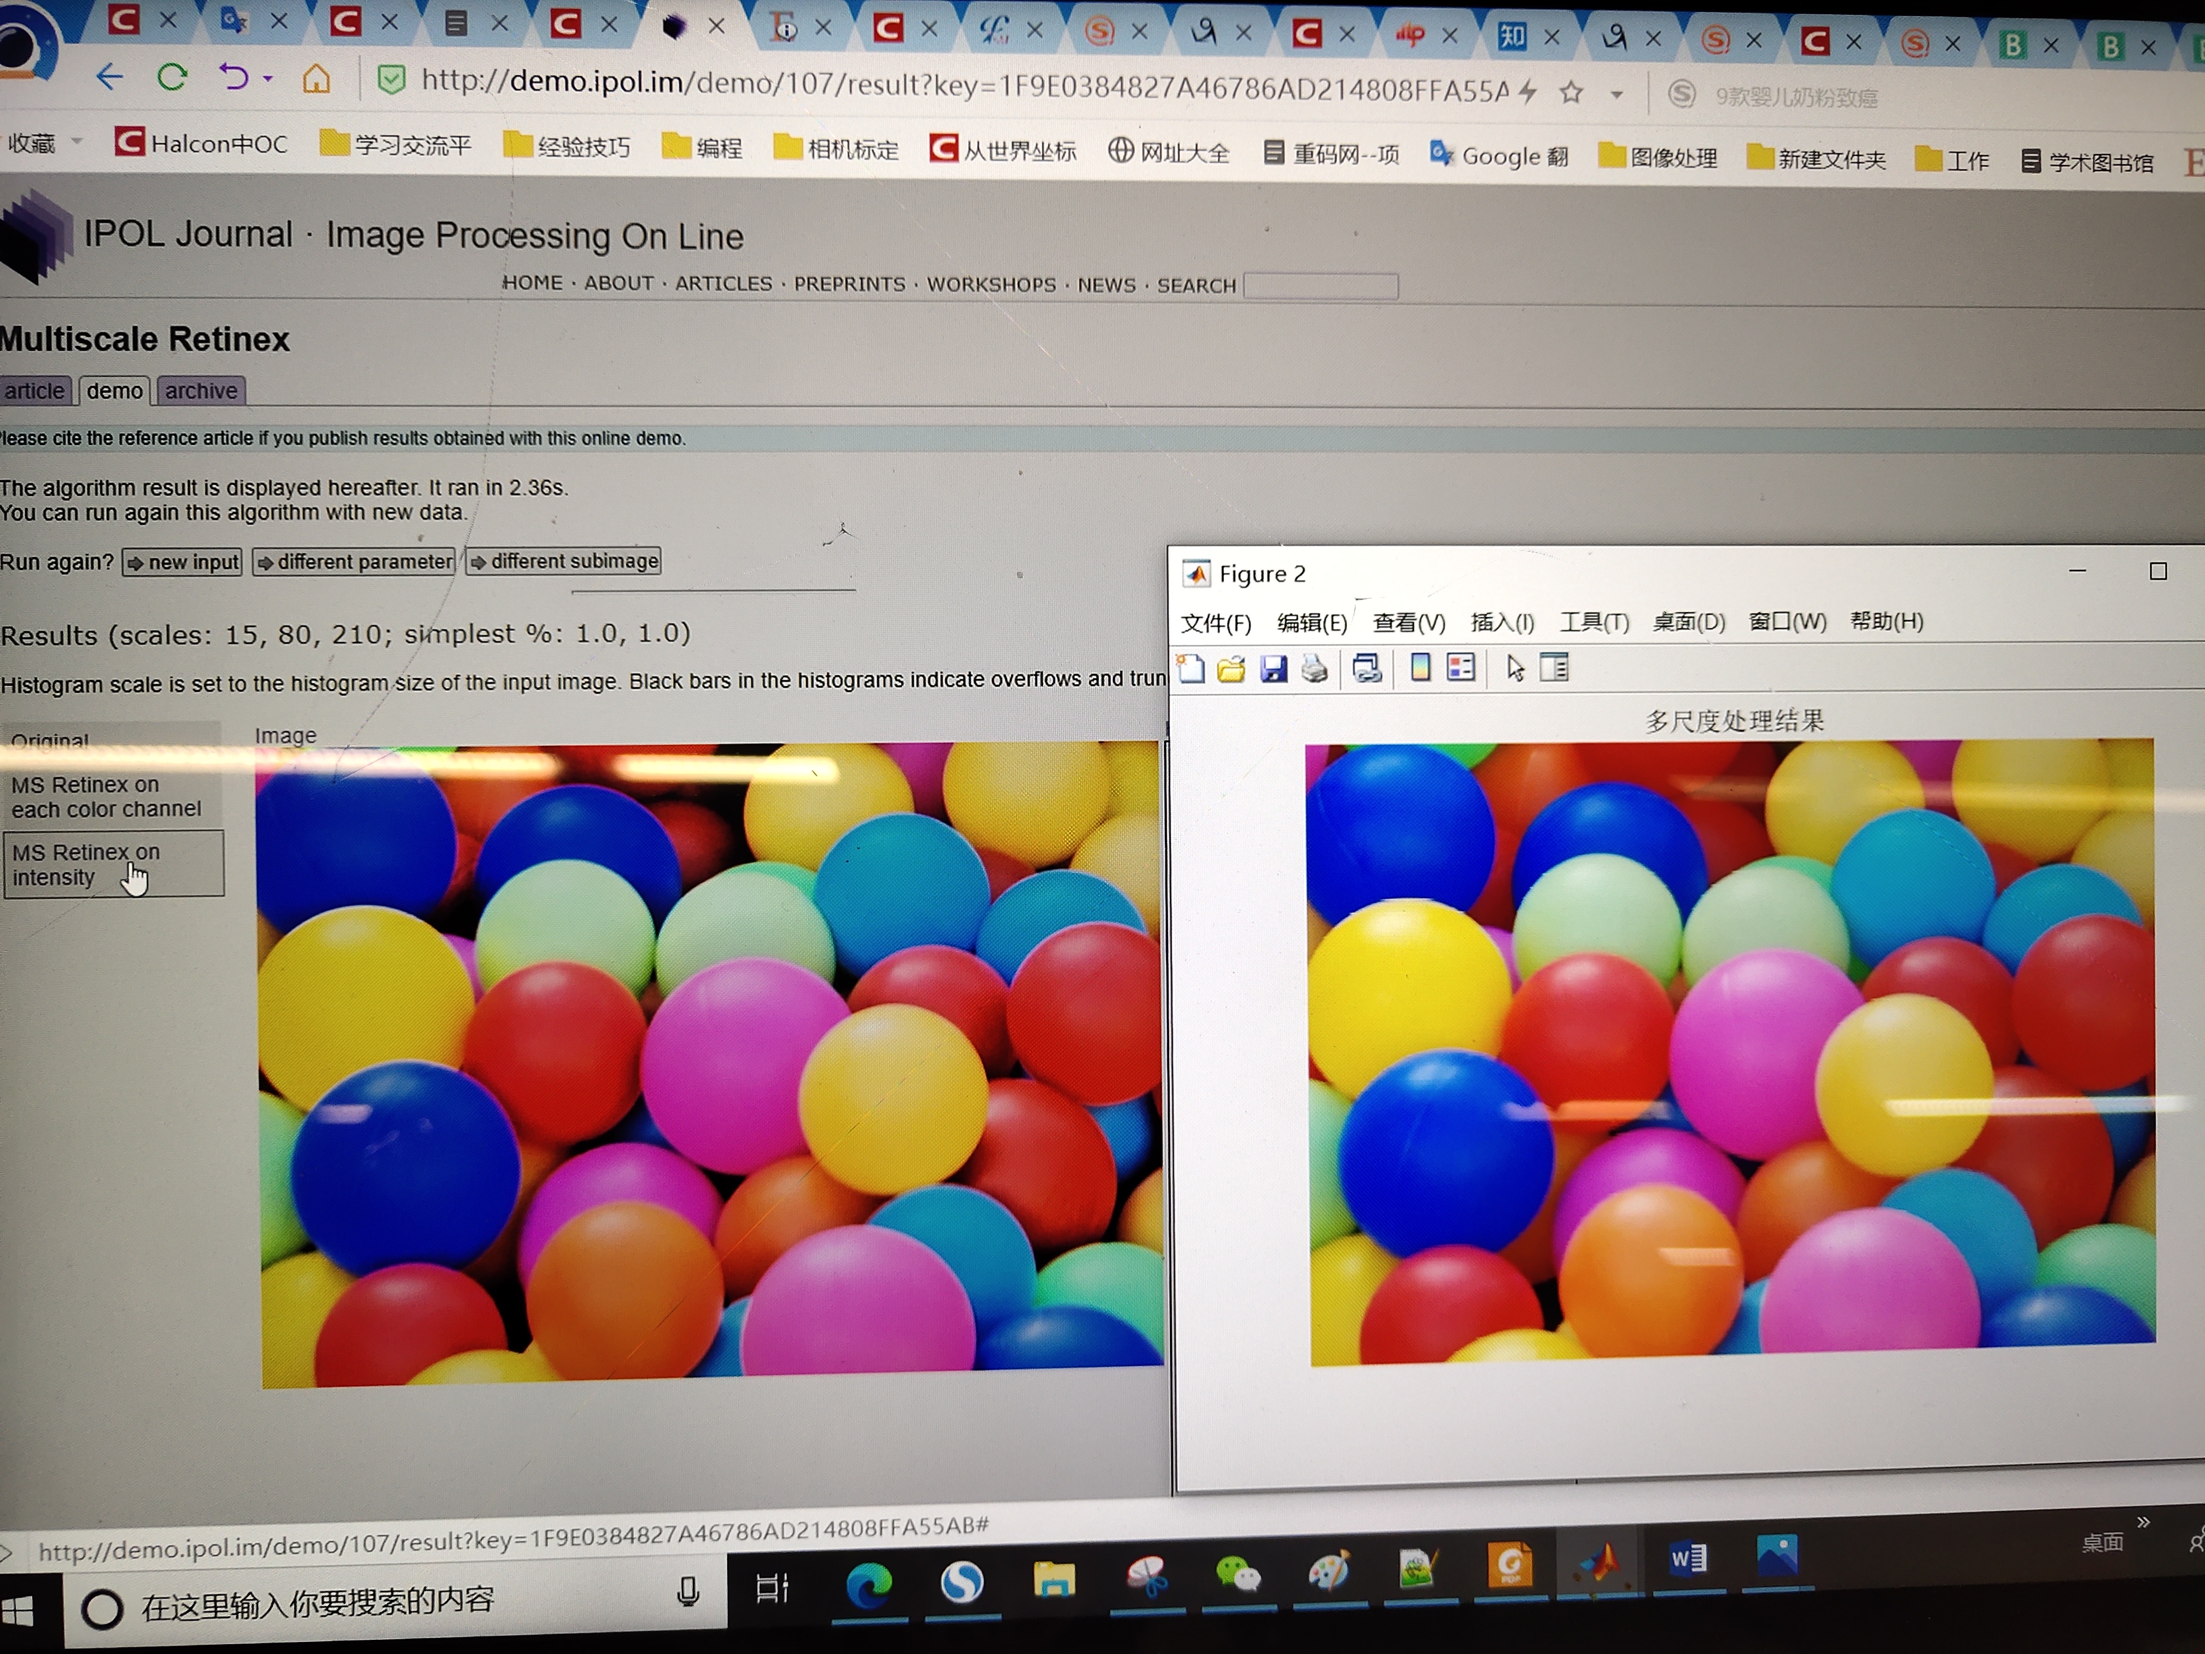
Task: Select the Edit Plot arrow tool
Action: [1515, 668]
